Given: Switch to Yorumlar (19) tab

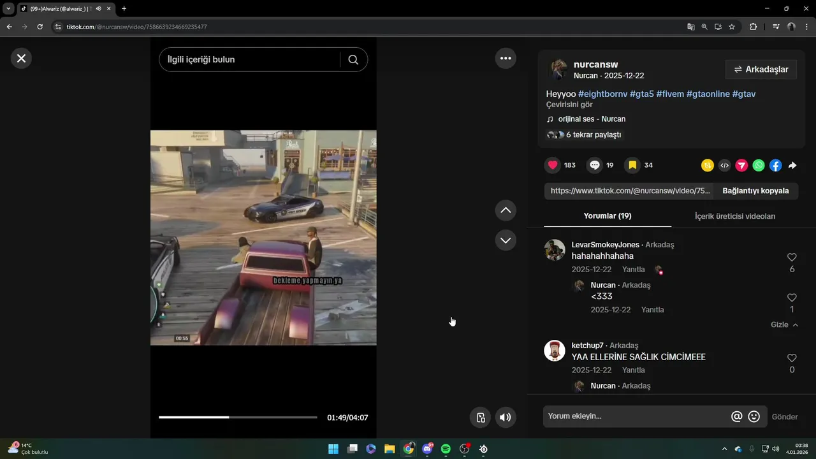Looking at the screenshot, I should (608, 216).
